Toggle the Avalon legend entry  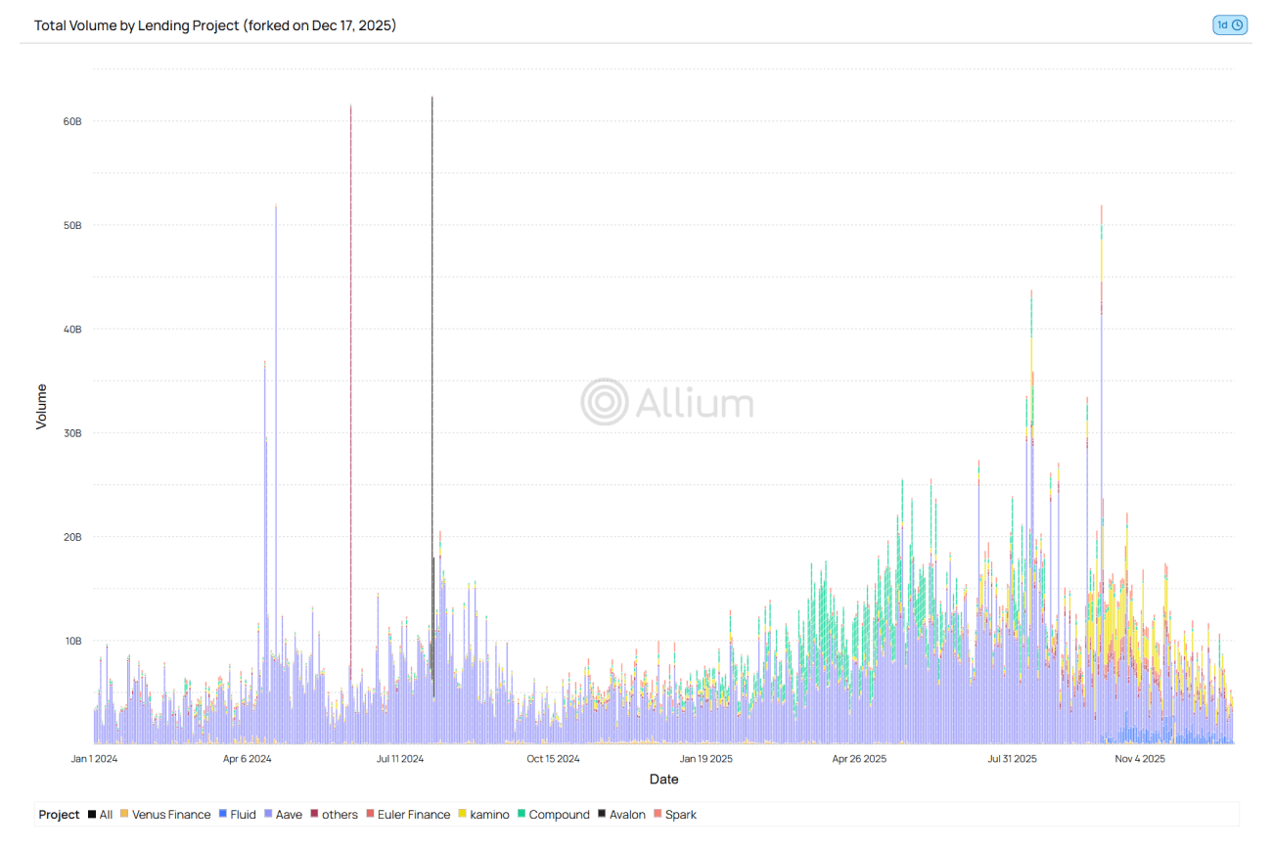(x=621, y=815)
